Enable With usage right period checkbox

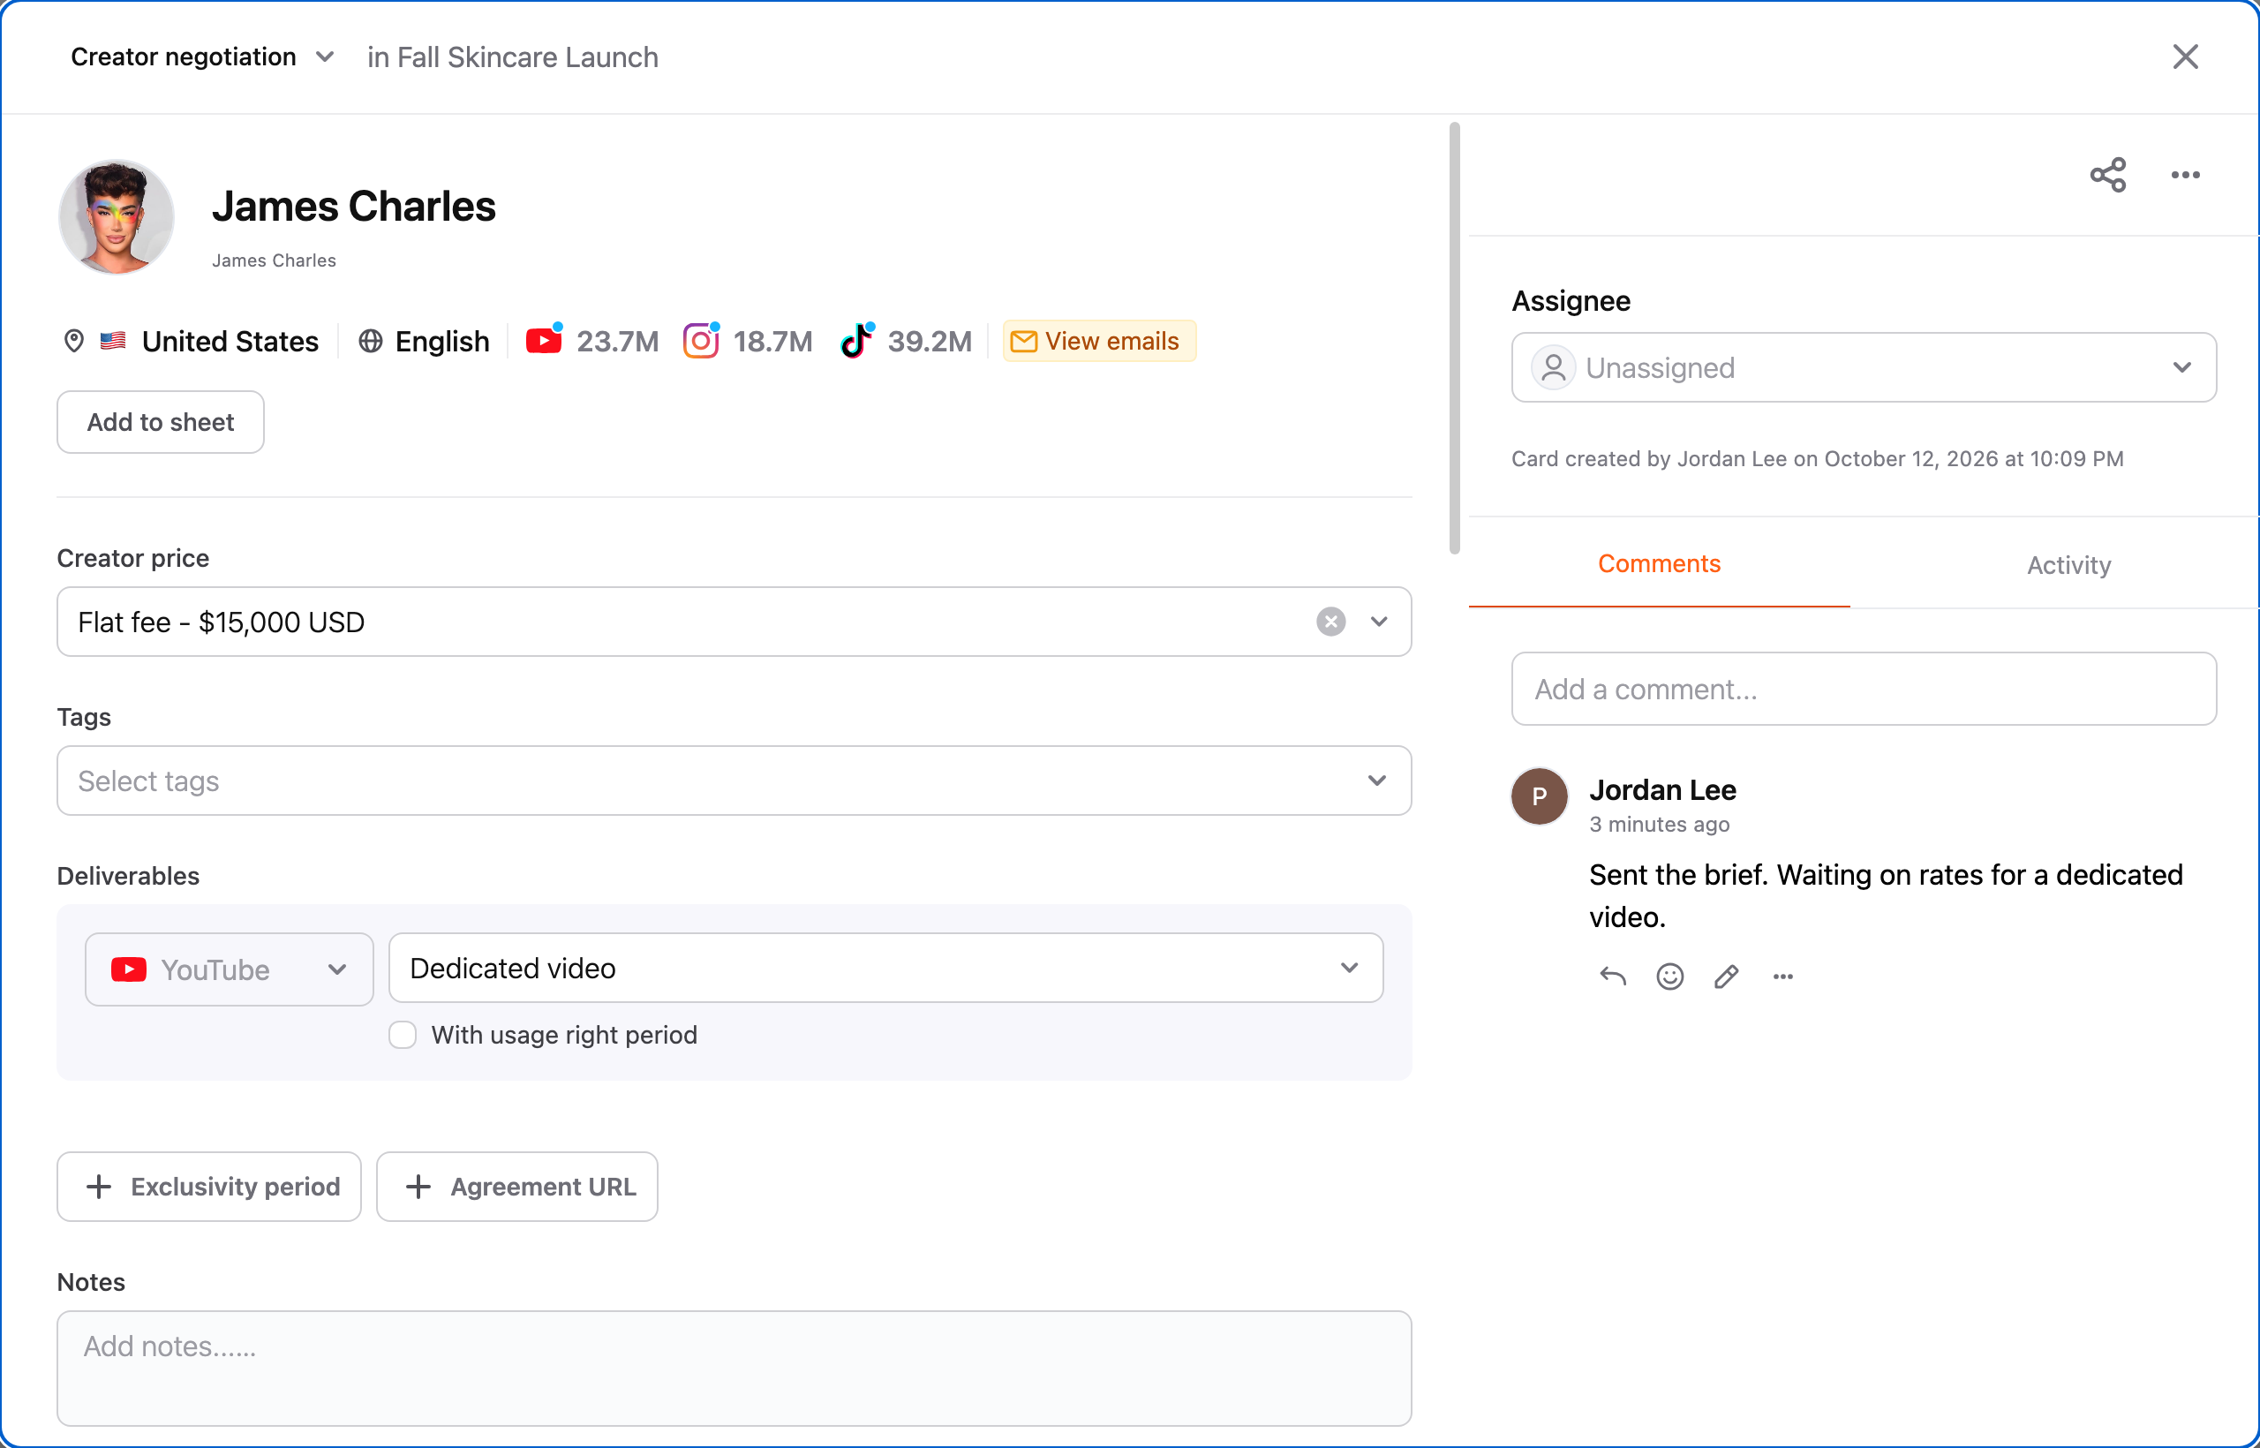tap(403, 1034)
